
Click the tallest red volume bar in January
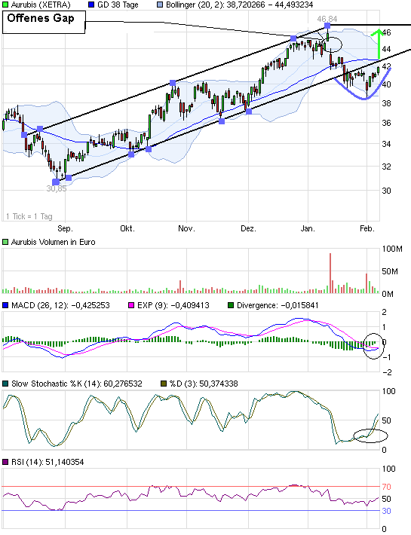[330, 273]
